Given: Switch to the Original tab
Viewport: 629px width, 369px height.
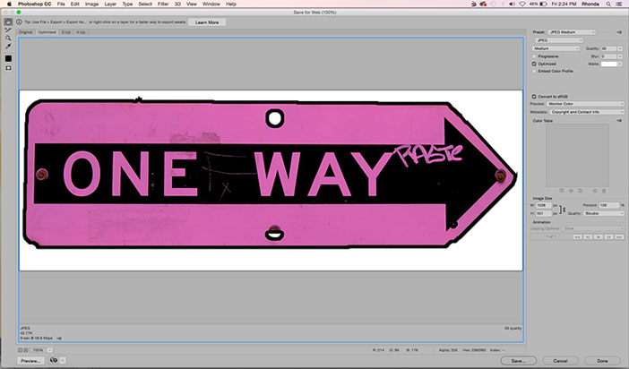Looking at the screenshot, I should 26,32.
